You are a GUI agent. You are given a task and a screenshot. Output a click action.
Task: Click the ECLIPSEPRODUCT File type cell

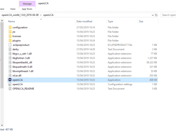tap(120, 45)
